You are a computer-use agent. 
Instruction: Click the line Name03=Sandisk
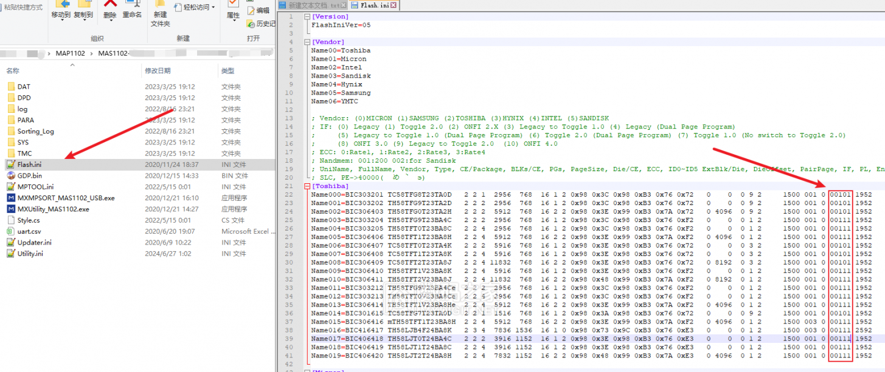coord(341,76)
